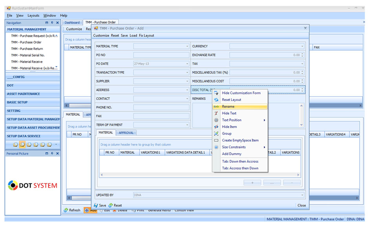Pin the Navigation panel with pushpin icon

pyautogui.click(x=52, y=23)
